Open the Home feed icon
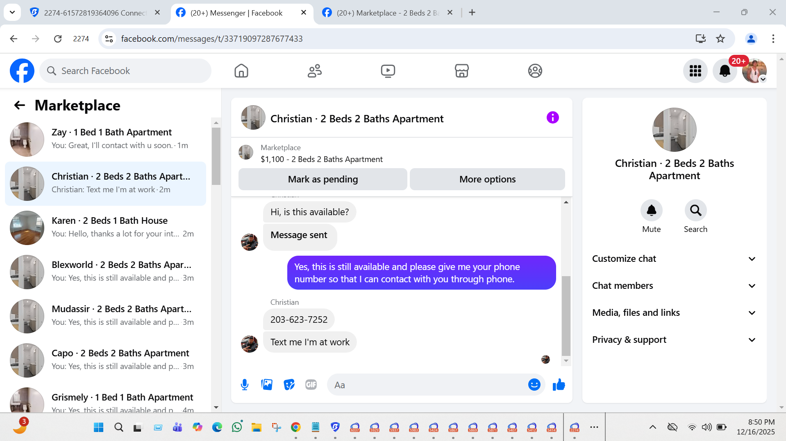Viewport: 786px width, 441px height. point(241,71)
